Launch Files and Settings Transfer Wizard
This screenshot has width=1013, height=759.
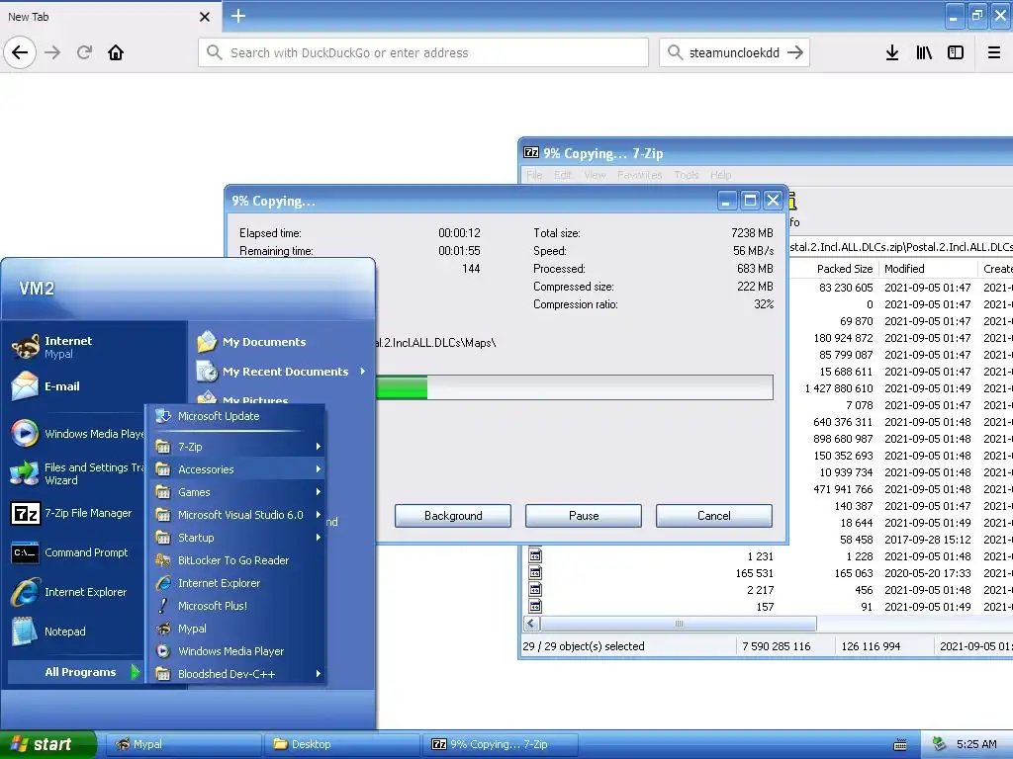77,473
